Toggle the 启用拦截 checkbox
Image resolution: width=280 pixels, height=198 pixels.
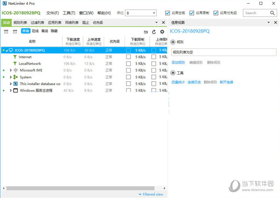(x=168, y=13)
